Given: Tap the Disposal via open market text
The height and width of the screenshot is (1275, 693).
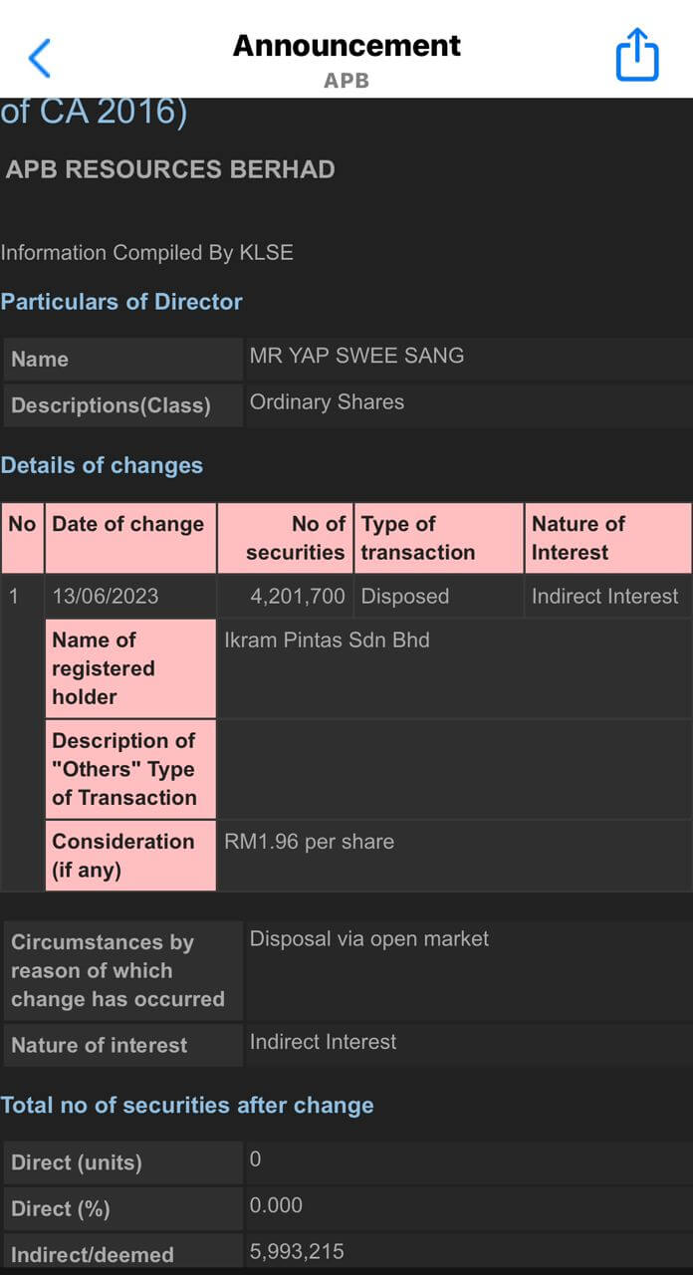Looking at the screenshot, I should (369, 939).
